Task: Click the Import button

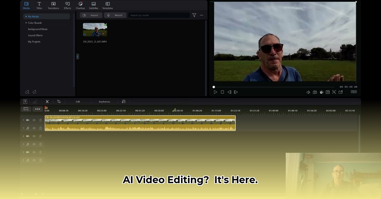Action: 91,15
